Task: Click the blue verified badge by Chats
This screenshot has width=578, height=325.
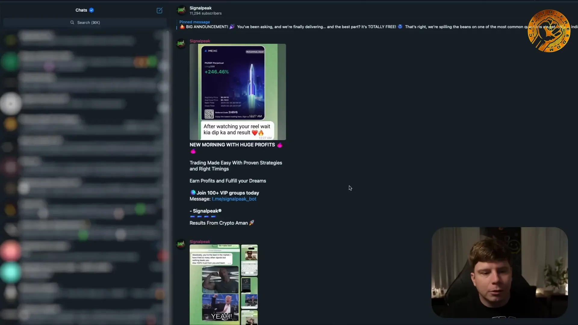Action: (92, 10)
